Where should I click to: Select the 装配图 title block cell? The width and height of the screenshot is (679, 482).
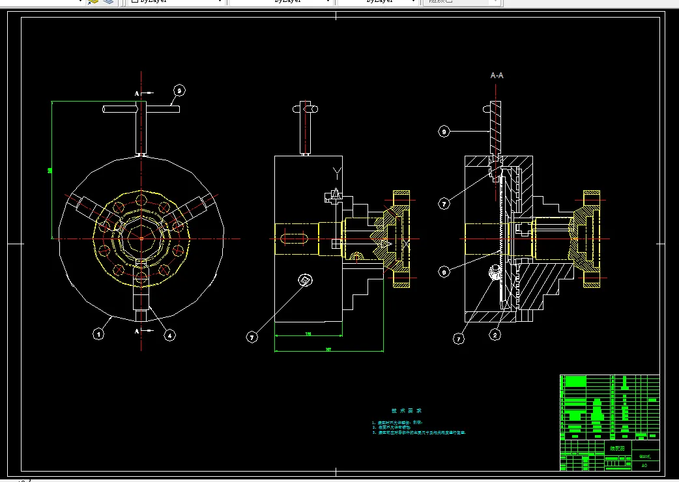[618, 449]
